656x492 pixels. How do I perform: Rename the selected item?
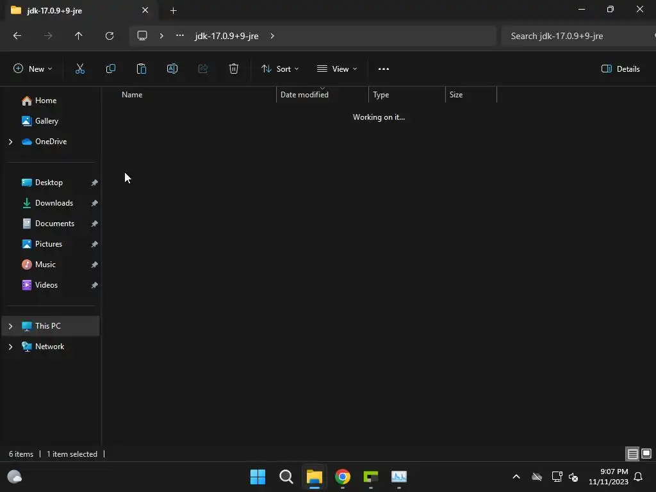click(172, 69)
